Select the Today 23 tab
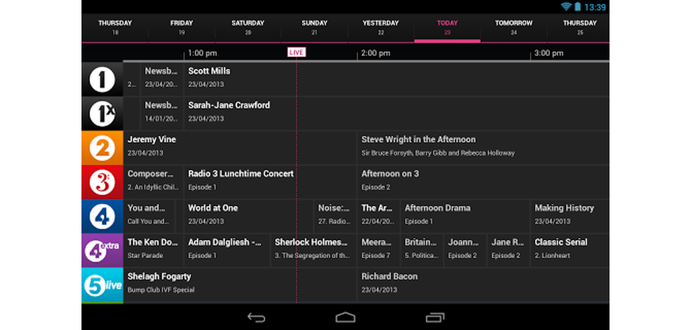This screenshot has width=691, height=330. coord(447,27)
